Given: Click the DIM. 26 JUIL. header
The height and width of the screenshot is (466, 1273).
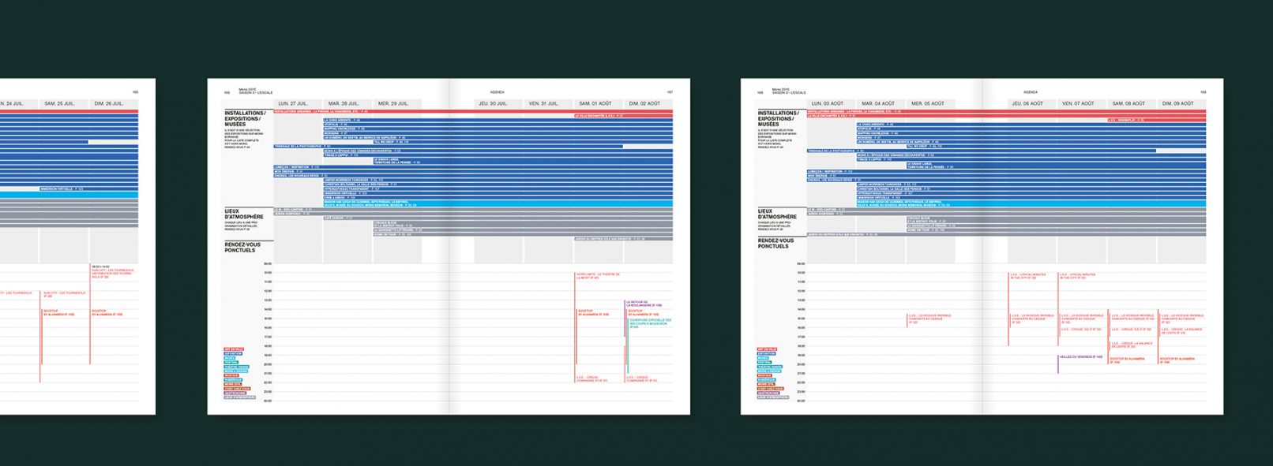Looking at the screenshot, I should pyautogui.click(x=109, y=103).
